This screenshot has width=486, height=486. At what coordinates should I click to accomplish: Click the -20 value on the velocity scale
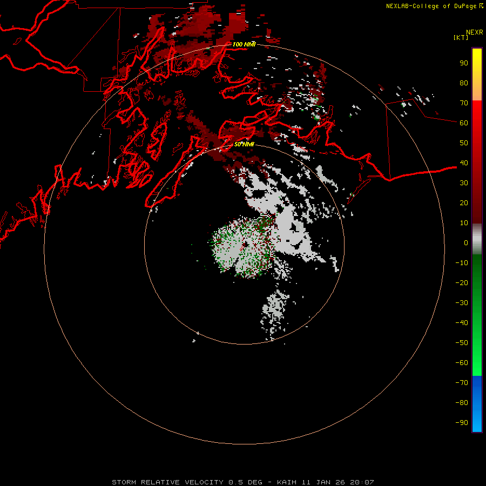462,282
